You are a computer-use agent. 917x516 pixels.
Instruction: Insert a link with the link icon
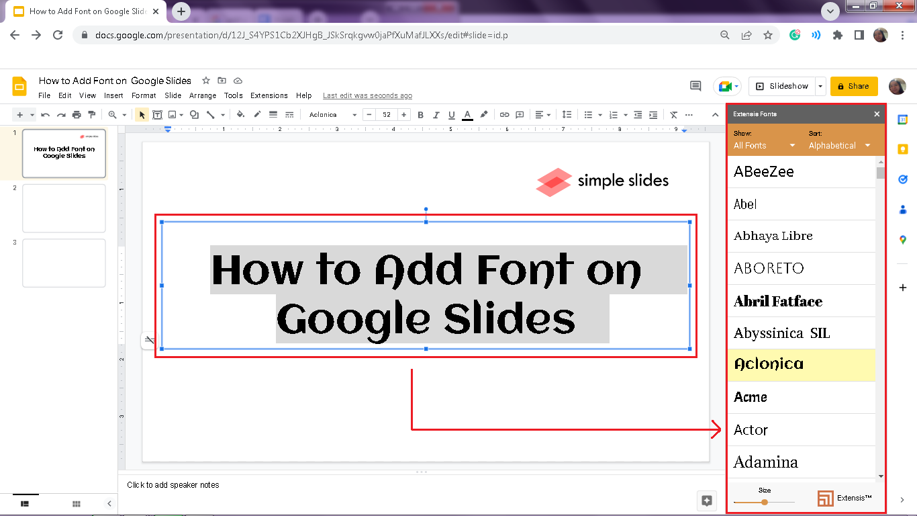(505, 114)
